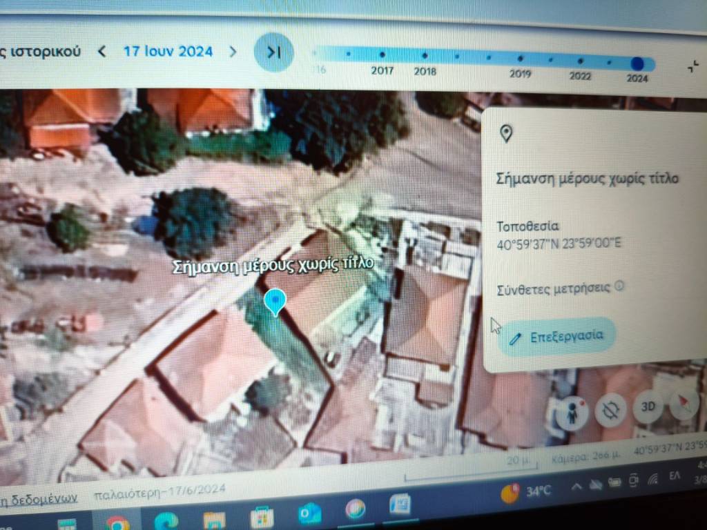Skip to latest imagery with jump-to-end button
The image size is (707, 530).
(273, 52)
